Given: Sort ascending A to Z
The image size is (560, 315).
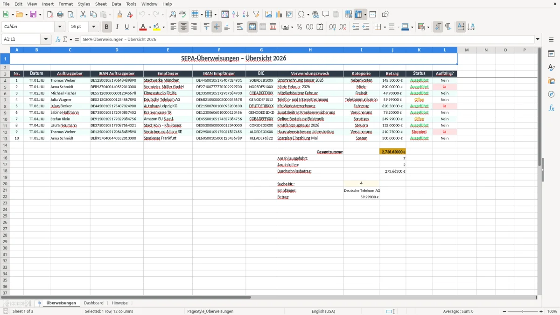Looking at the screenshot, I should 235,14.
